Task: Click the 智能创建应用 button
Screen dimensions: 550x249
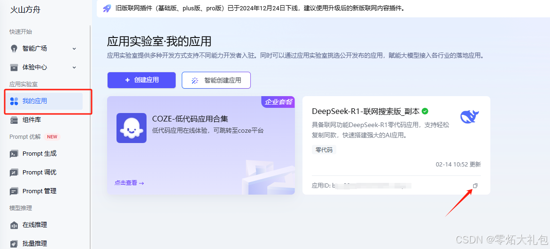Action: tap(216, 80)
